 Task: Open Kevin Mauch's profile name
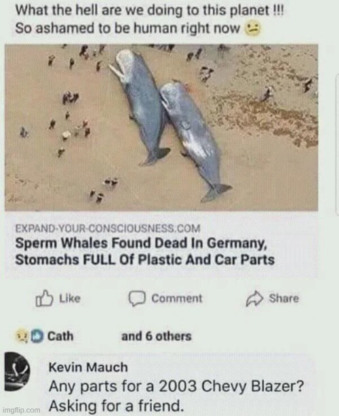click(88, 367)
